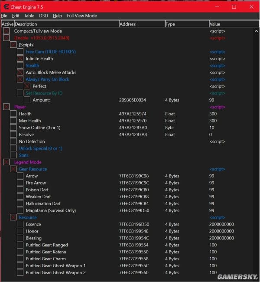Freeze the Essence value checkbox
The image size is (260, 282).
(20, 224)
